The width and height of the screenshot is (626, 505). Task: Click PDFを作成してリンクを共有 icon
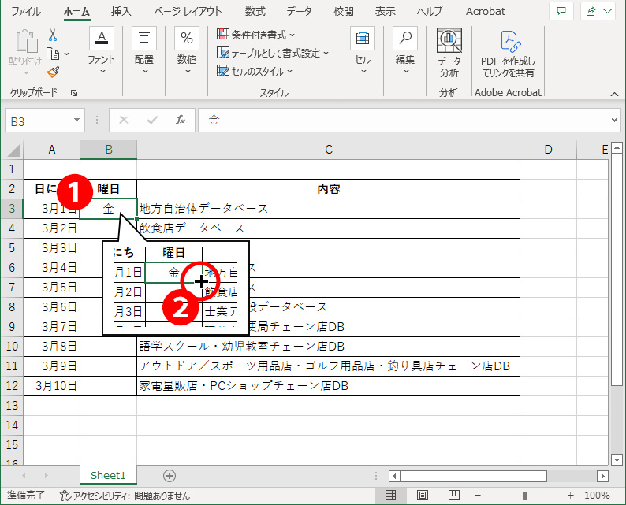(x=510, y=42)
